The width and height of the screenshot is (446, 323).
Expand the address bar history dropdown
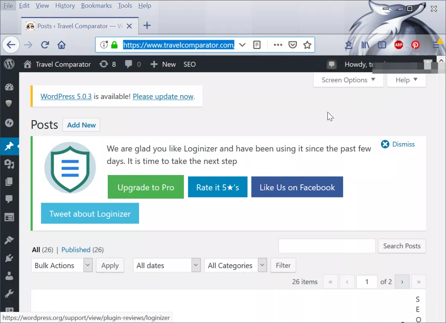(x=242, y=45)
